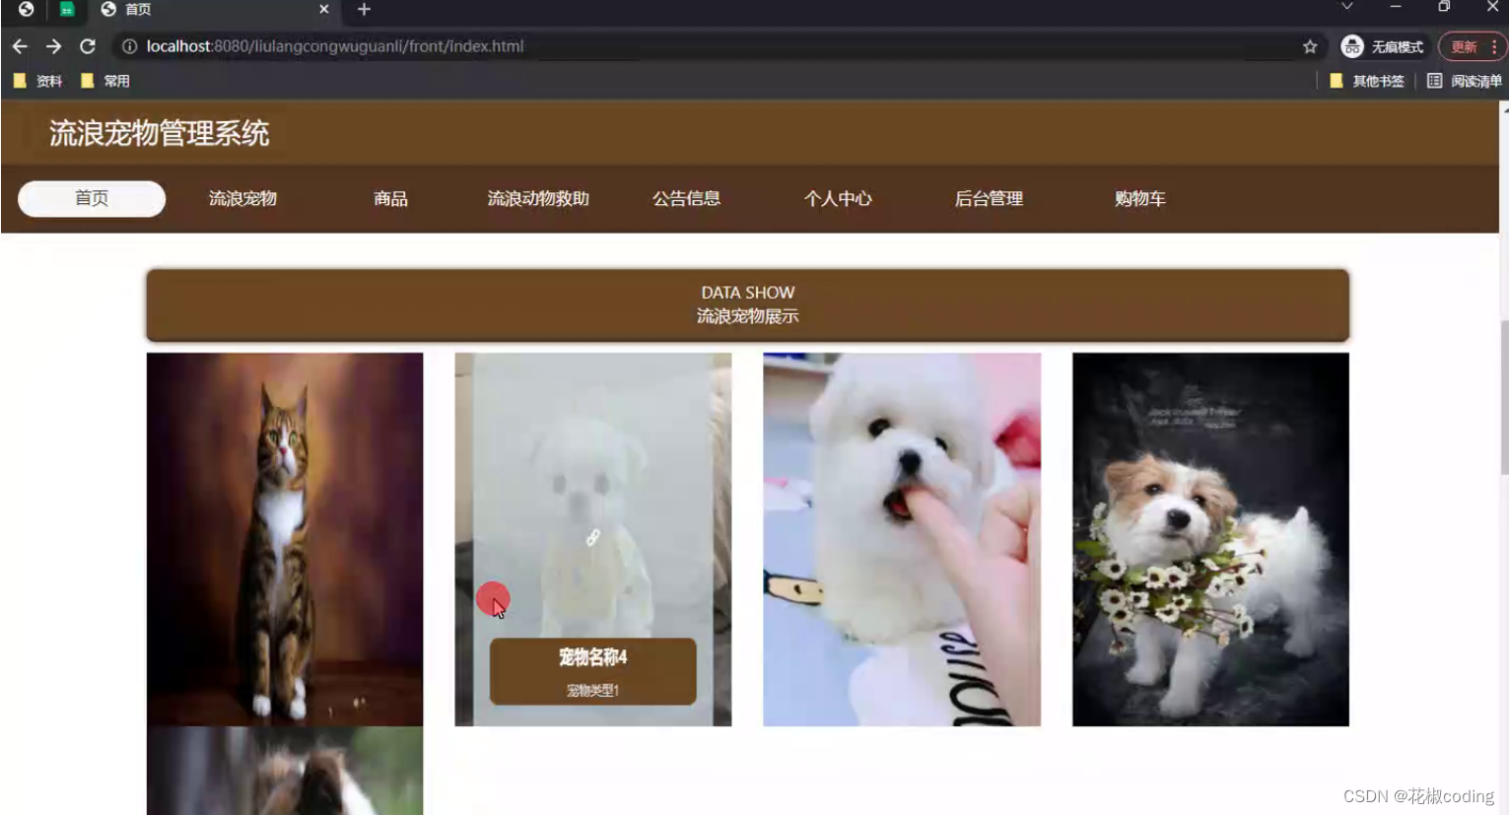Open a new tab with the plus icon
The width and height of the screenshot is (1509, 815).
click(364, 10)
